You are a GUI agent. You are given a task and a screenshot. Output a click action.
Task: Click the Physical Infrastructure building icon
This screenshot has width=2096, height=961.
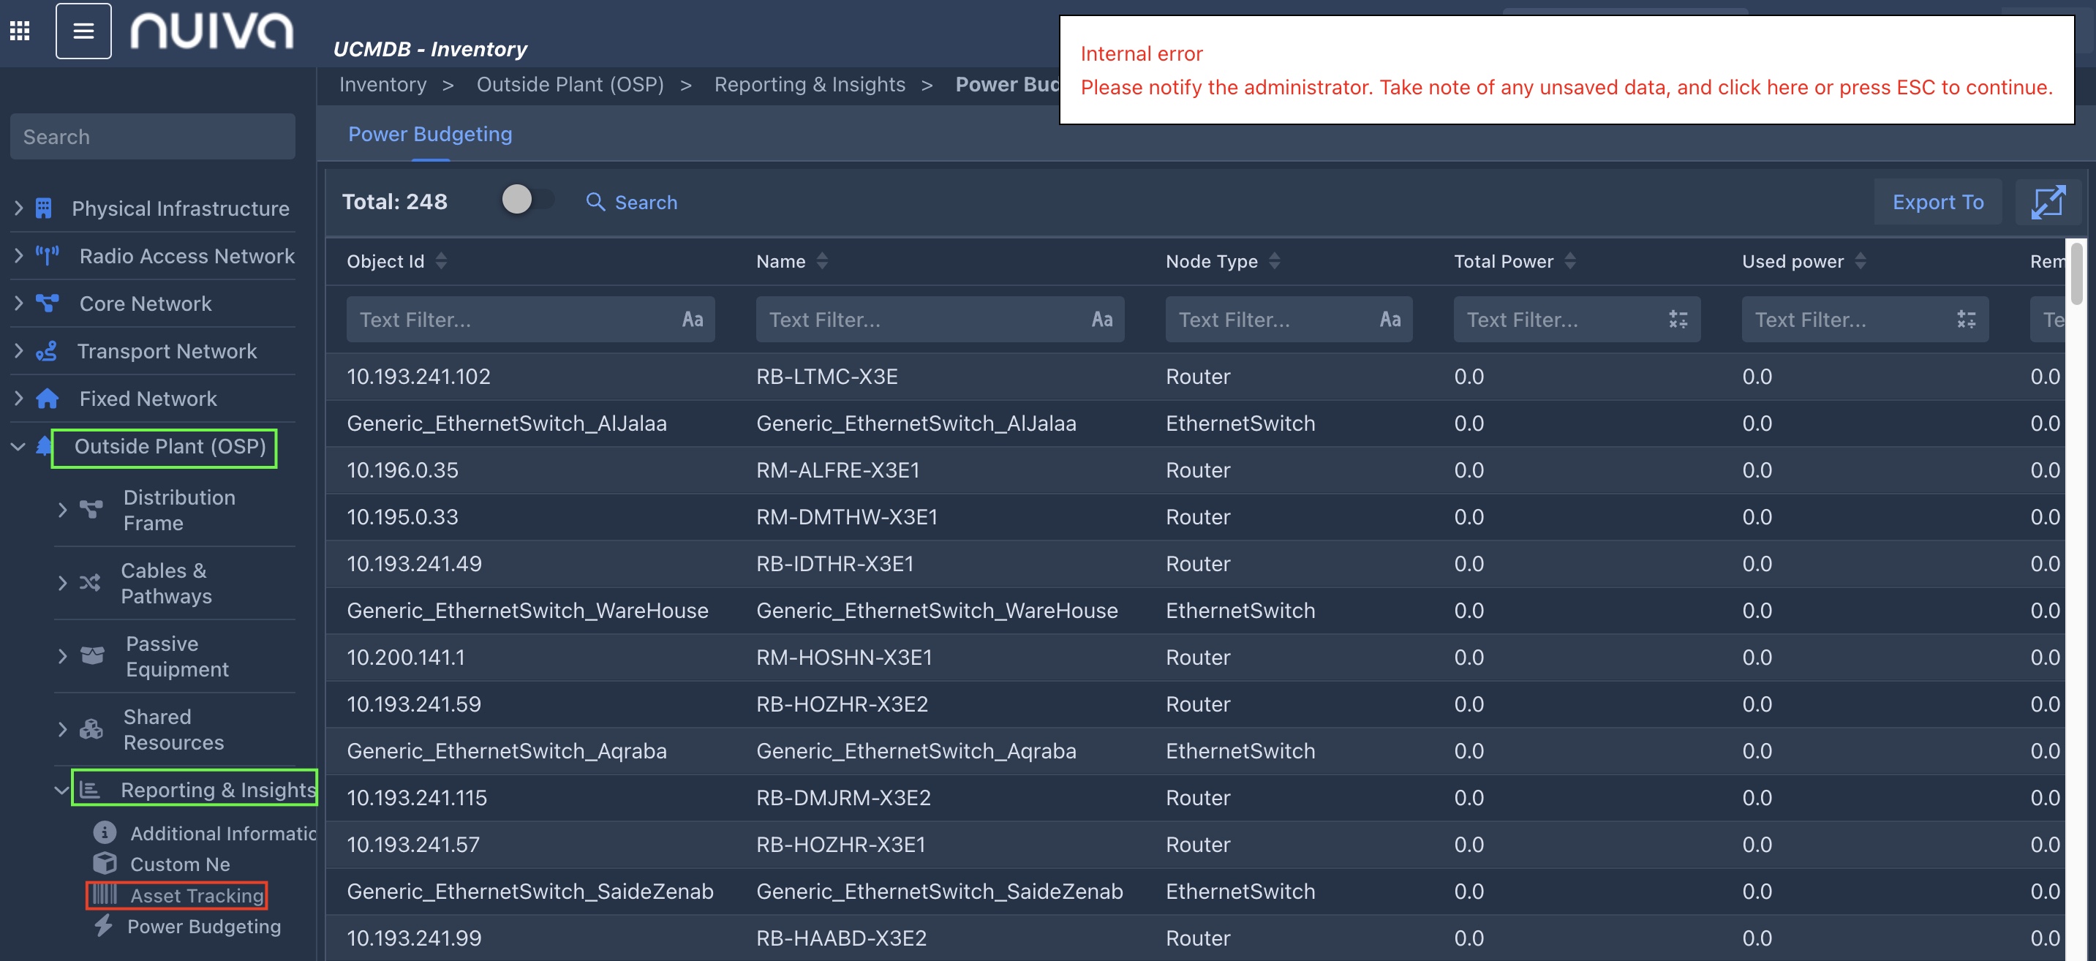44,208
